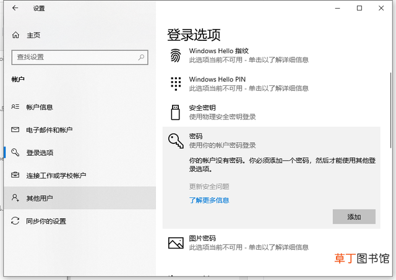Select the 同步你的设置 sync icon
This screenshot has height=280, width=396.
15,221
